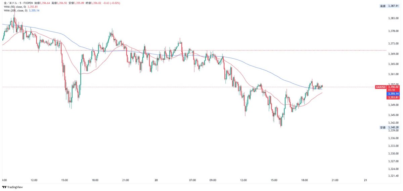
Task: Select the WMA (50, close, 0) legend
Action: click(15, 7)
